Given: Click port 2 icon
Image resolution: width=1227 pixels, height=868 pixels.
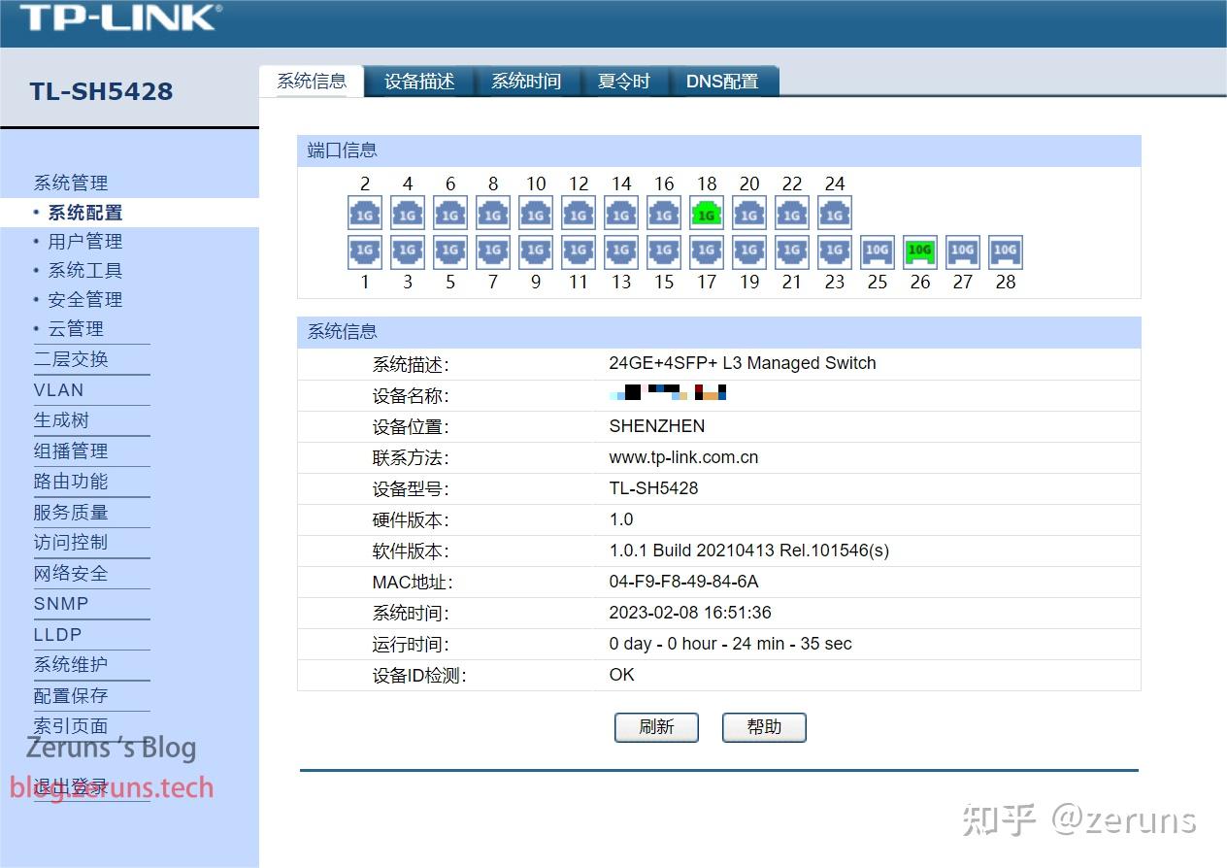Looking at the screenshot, I should pyautogui.click(x=365, y=213).
